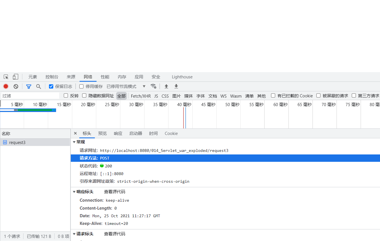Enable 有已拦截的 Cookie checkbox
Image resolution: width=380 pixels, height=241 pixels.
(x=273, y=96)
